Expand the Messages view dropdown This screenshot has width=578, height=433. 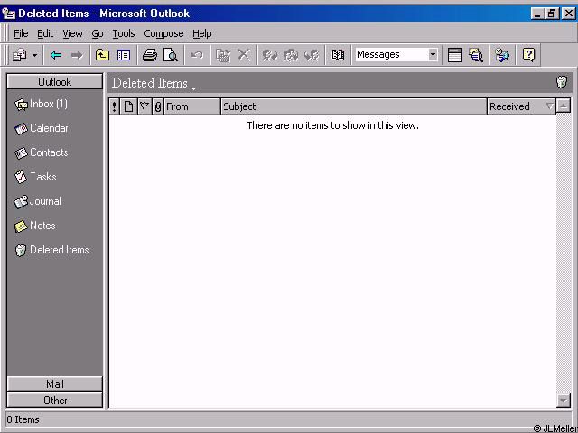point(433,55)
